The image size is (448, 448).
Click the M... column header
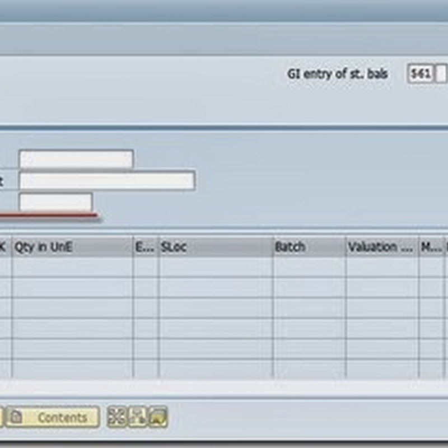(x=431, y=247)
